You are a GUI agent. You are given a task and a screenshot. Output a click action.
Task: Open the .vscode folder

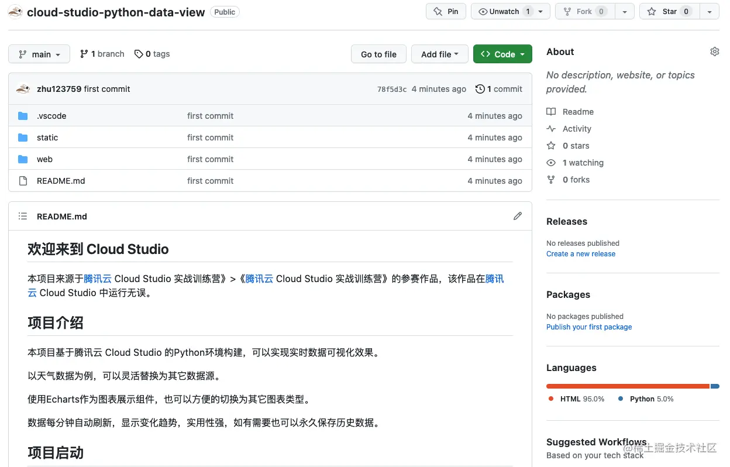click(x=51, y=116)
